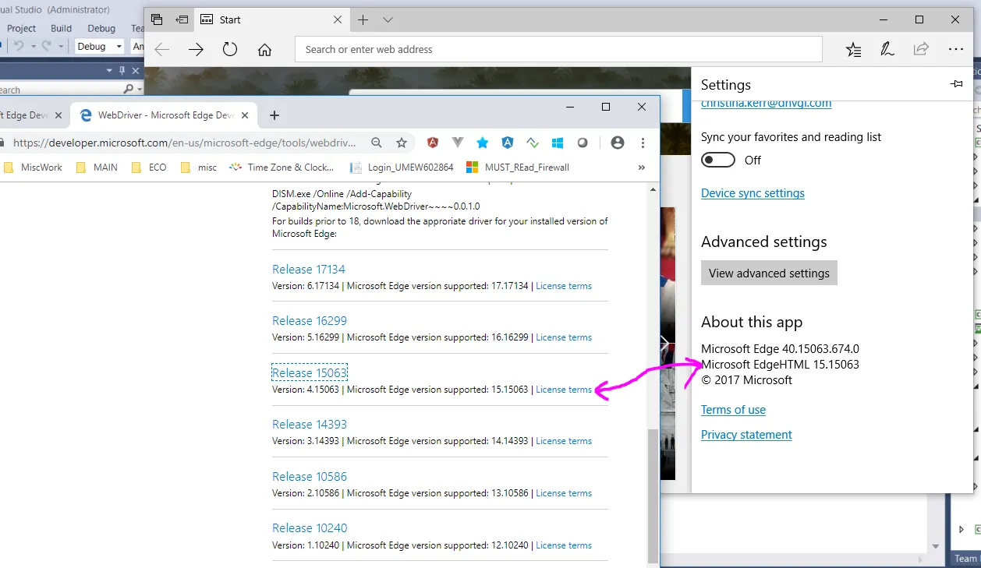Open Visual Studio Project menu

click(x=22, y=28)
